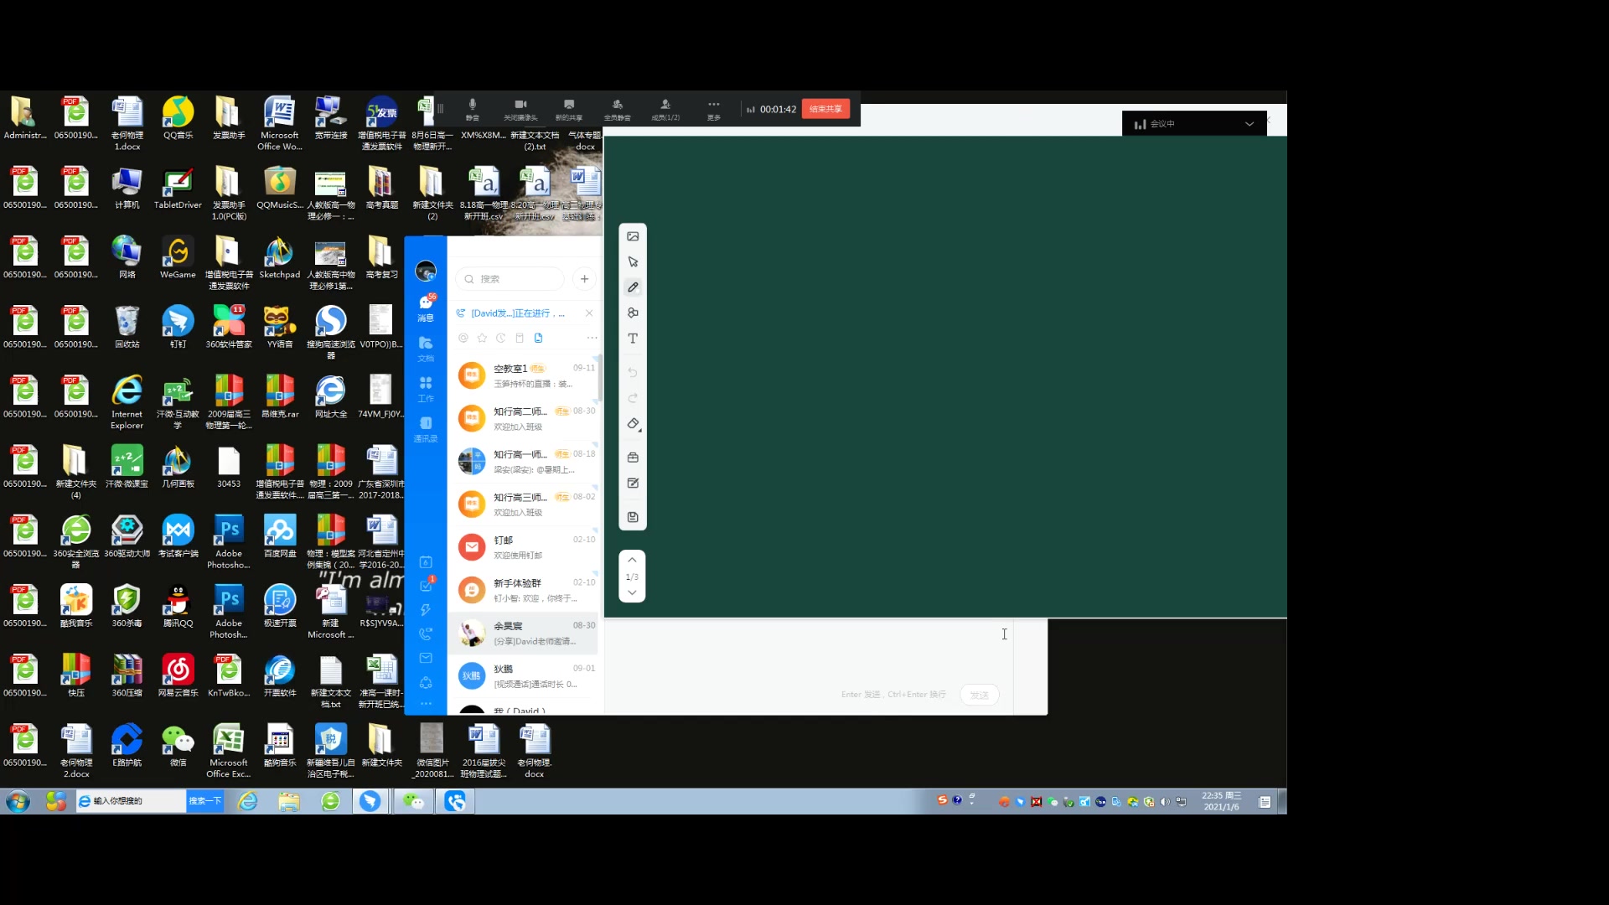The height and width of the screenshot is (905, 1609).
Task: Open the 回收站 recycle bin
Action: pyautogui.click(x=127, y=327)
